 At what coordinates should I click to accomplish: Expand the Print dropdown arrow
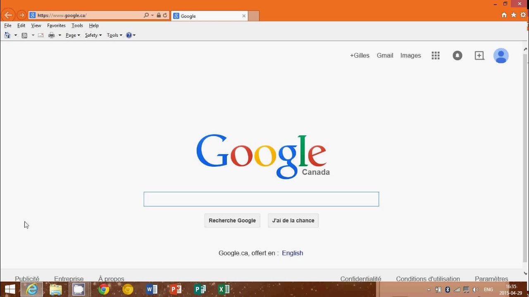[60, 35]
